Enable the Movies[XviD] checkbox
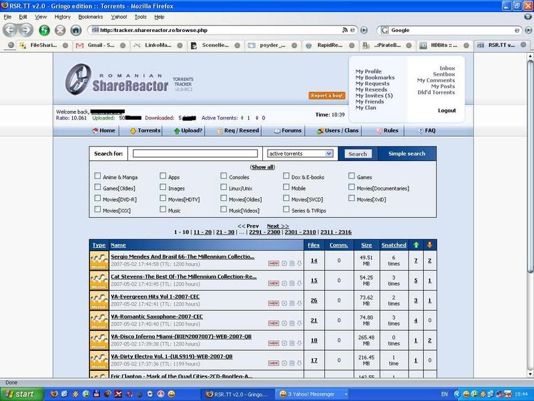 [352, 198]
